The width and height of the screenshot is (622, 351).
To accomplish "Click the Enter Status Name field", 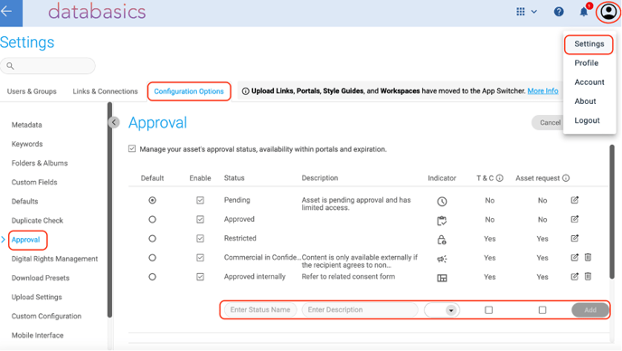I will (260, 309).
